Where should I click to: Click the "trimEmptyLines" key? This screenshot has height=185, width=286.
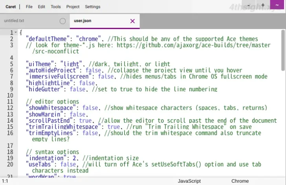coord(51,133)
